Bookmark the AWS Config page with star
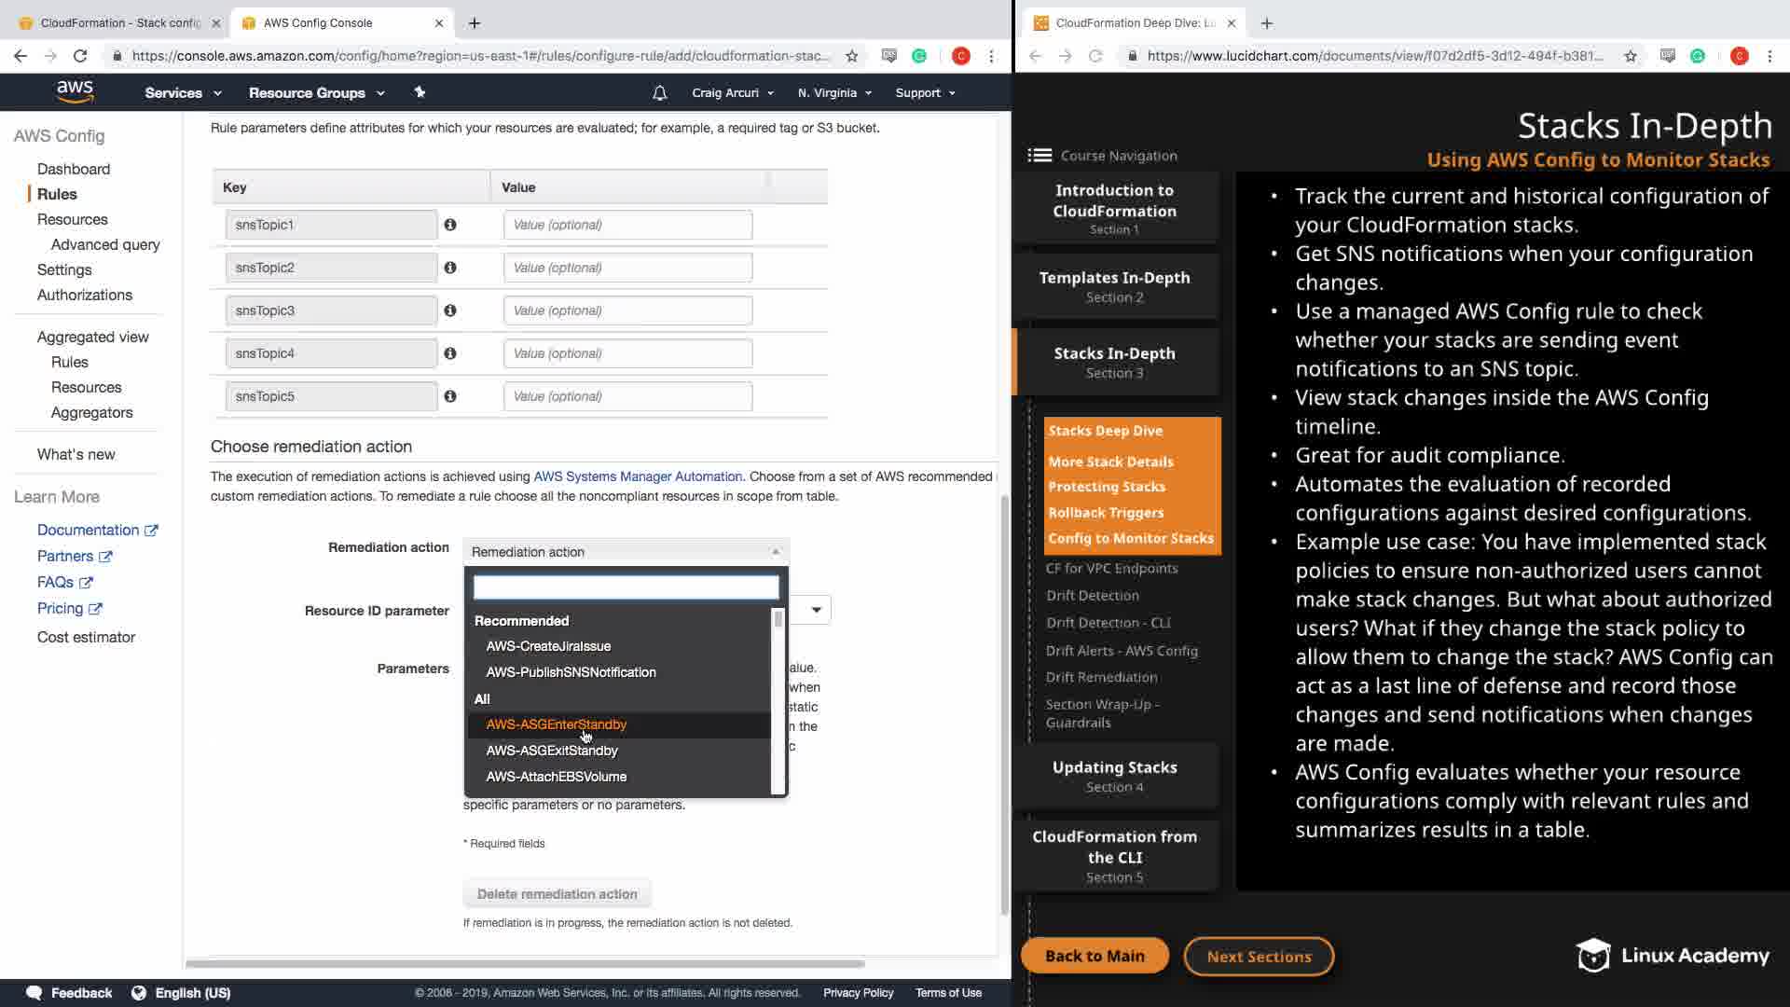Screen dimensions: 1790x1007 (851, 56)
